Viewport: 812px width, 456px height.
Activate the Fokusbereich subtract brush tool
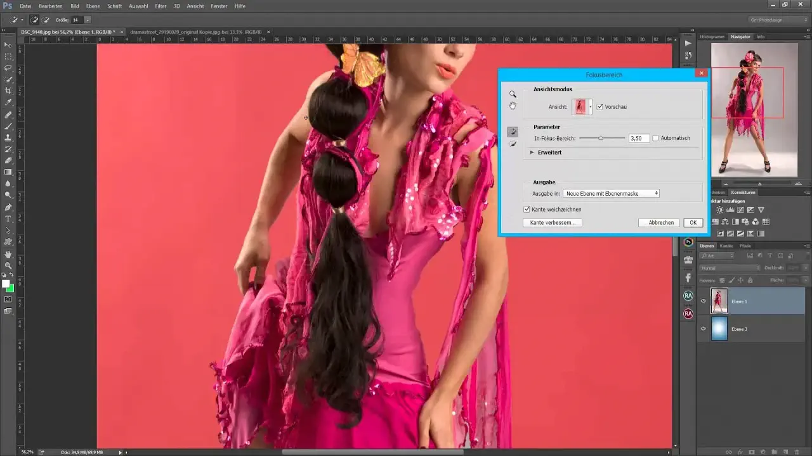pyautogui.click(x=513, y=143)
